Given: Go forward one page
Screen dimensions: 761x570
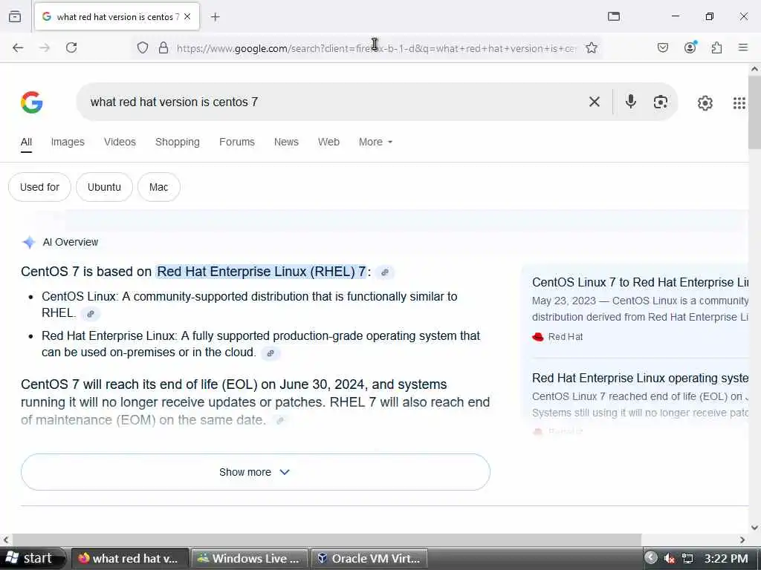Looking at the screenshot, I should 45,47.
